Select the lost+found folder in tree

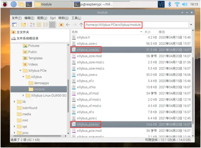(x=27, y=108)
